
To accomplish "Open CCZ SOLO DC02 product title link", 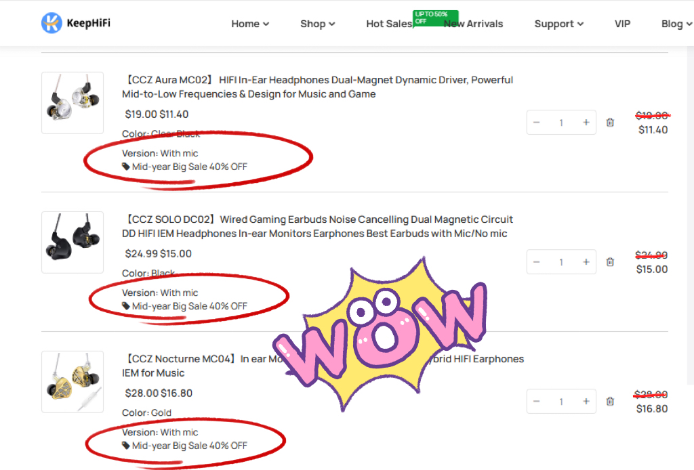I will tap(317, 226).
